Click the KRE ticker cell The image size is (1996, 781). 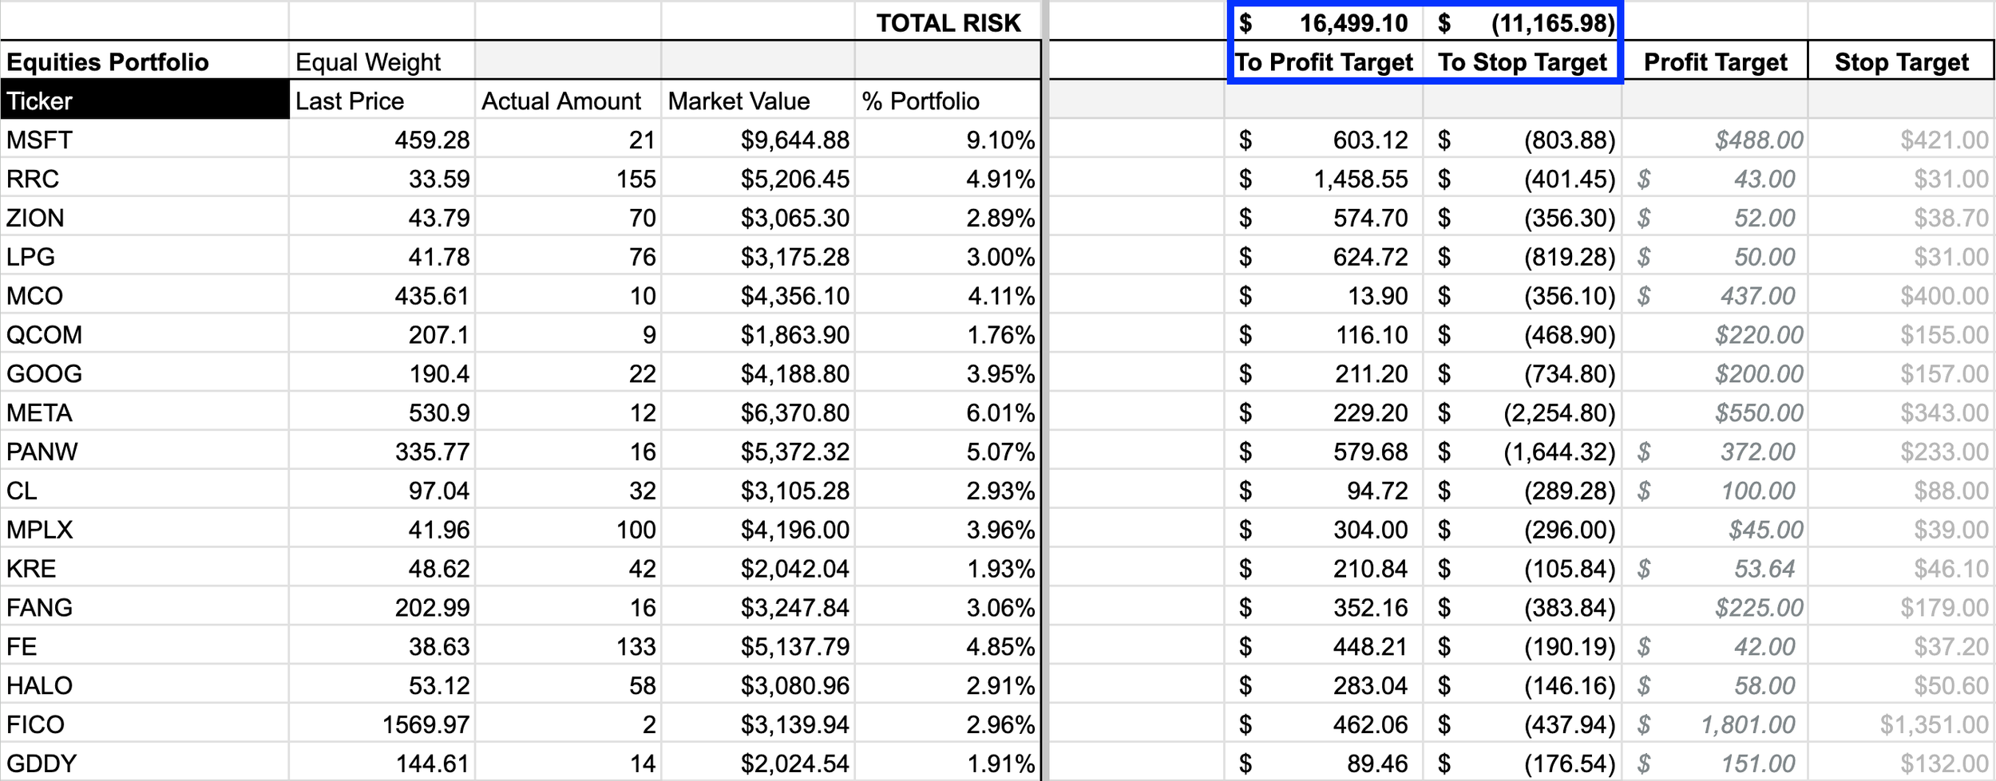[145, 569]
